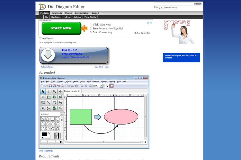Expand the Assorted shape sheet dropdown
Viewport: 241px width, 160px height.
pyautogui.click(x=61, y=114)
